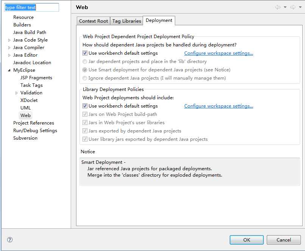This screenshot has width=305, height=251.
Task: Collapse the MyEclipse tree node
Action: [9, 70]
